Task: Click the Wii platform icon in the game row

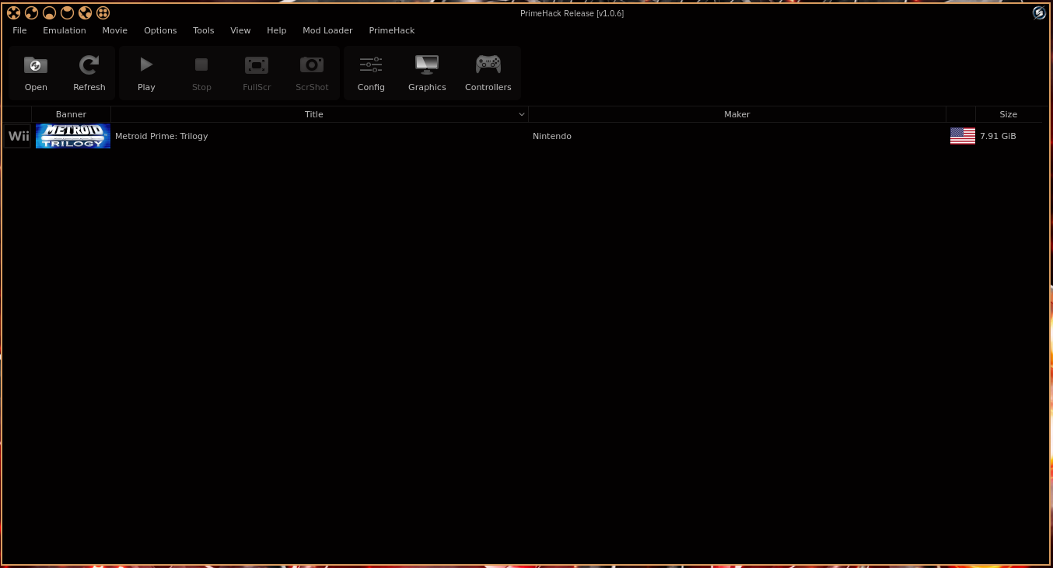Action: pyautogui.click(x=18, y=136)
